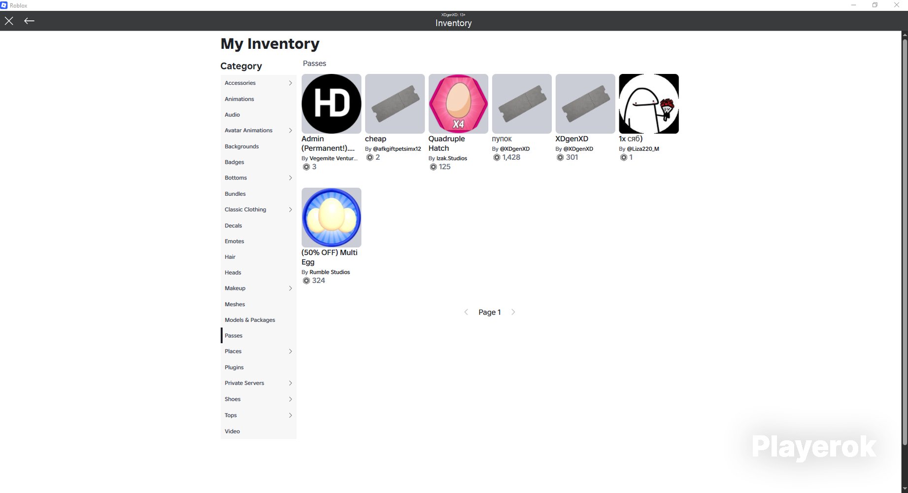The width and height of the screenshot is (908, 493).
Task: Expand the Shoes category chevron
Action: [x=290, y=399]
